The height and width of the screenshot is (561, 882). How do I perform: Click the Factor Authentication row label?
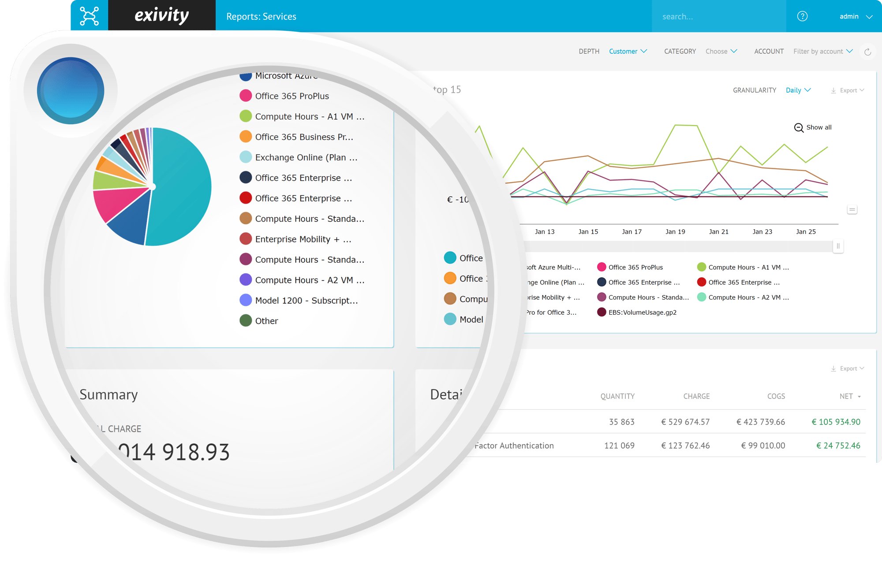(x=514, y=446)
